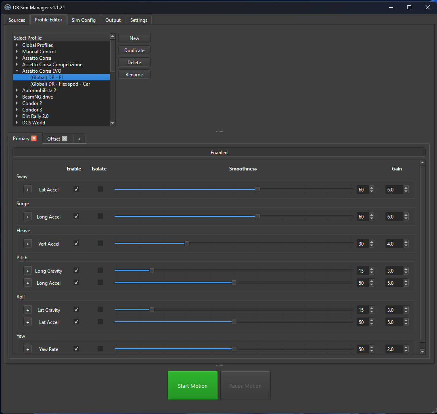Click the DR Sim Manager app icon in title bar
The image size is (437, 414).
[x=8, y=7]
